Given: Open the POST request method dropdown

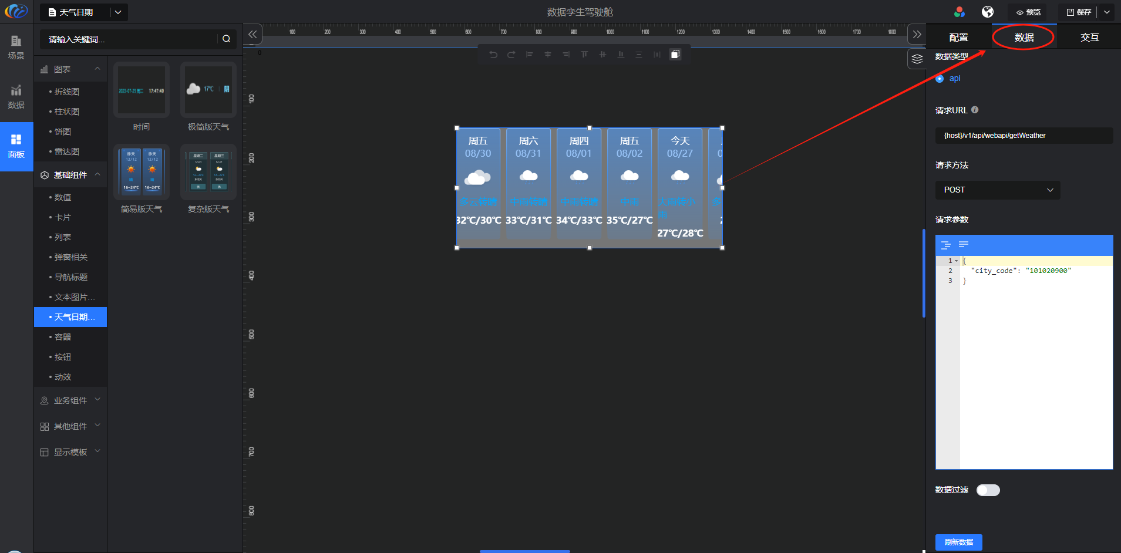Looking at the screenshot, I should tap(997, 190).
